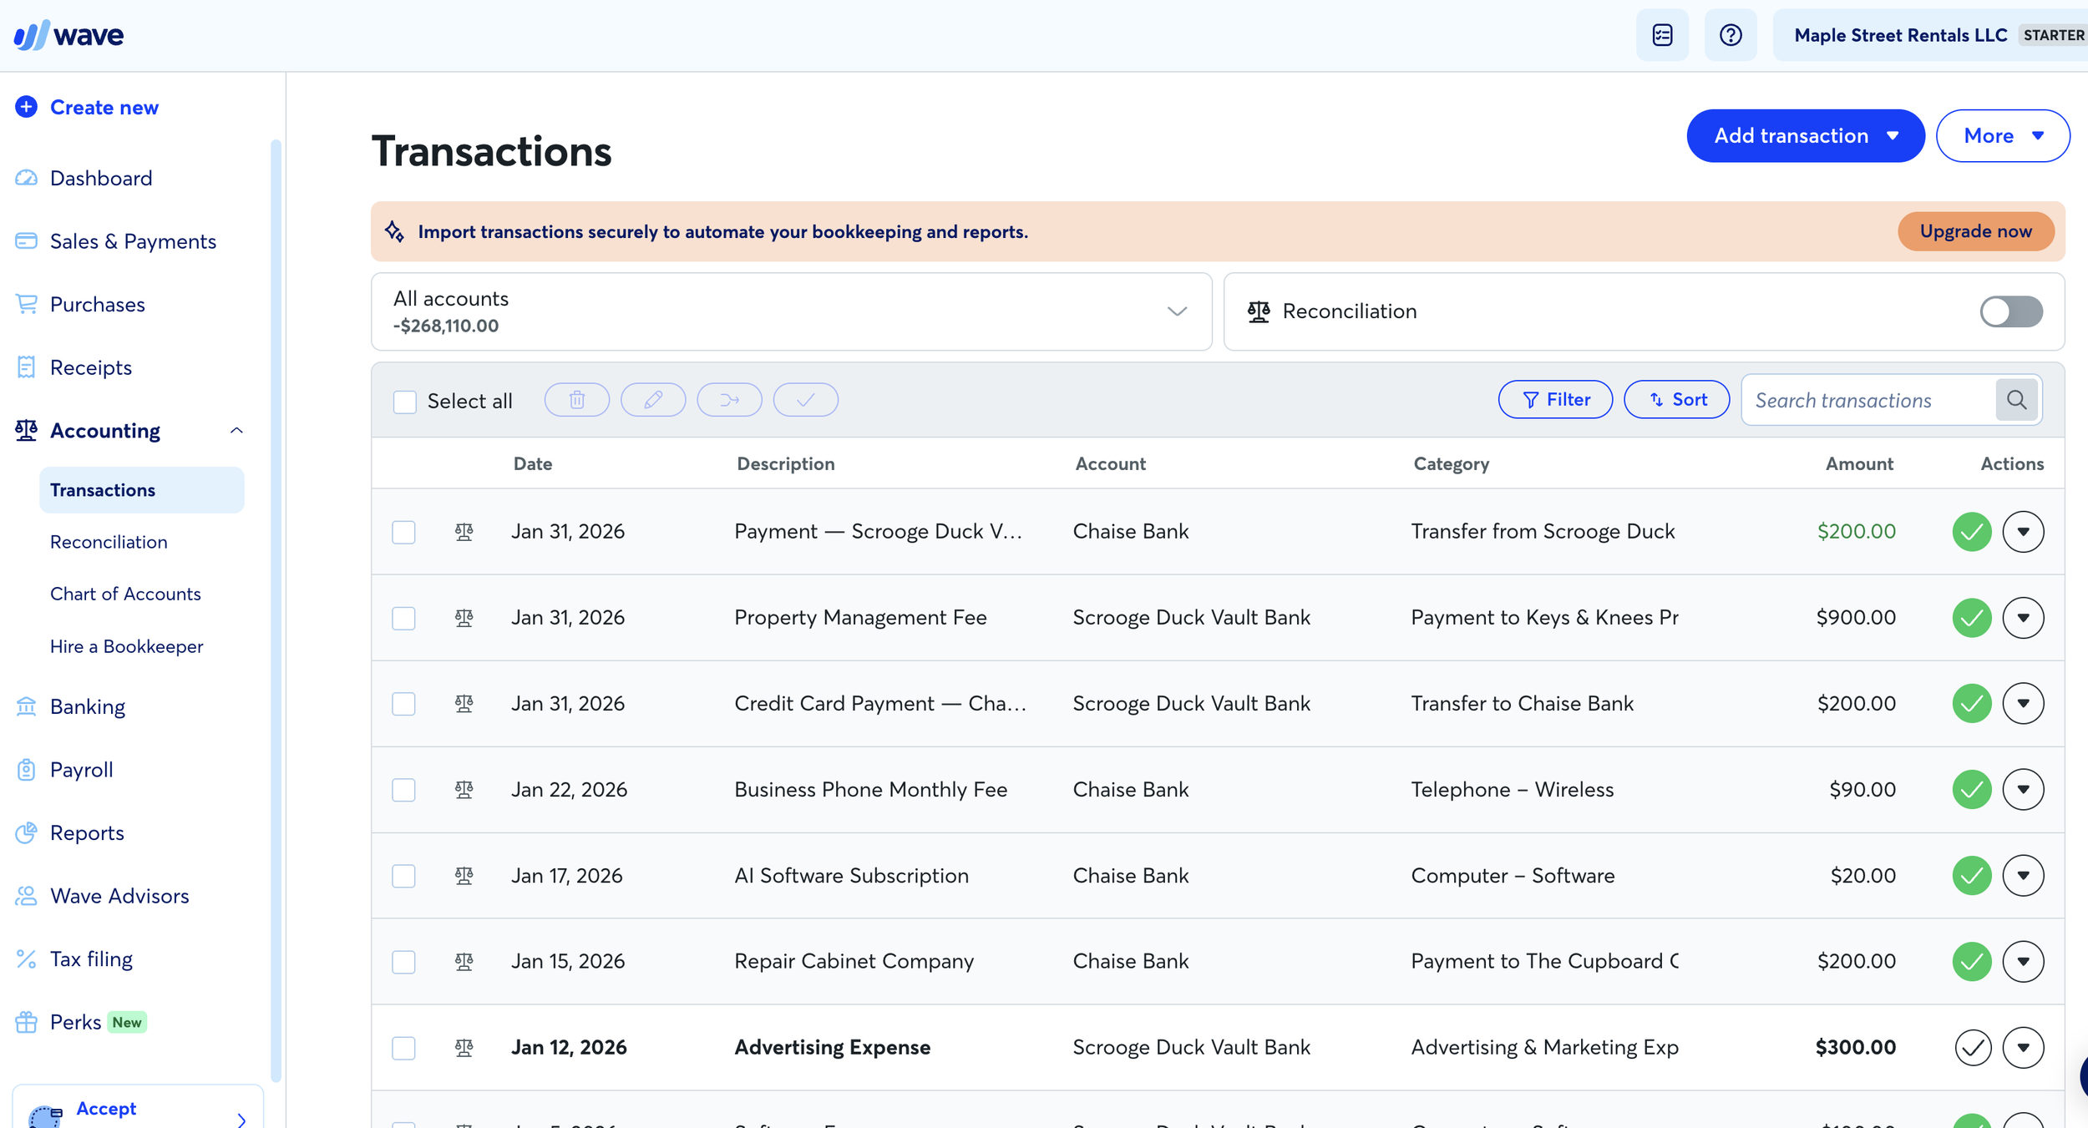Open the help question mark icon
2088x1128 pixels.
pos(1731,34)
